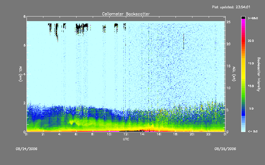
Task: Click the "10" tick on kft axis
Action: pyautogui.click(x=228, y=88)
